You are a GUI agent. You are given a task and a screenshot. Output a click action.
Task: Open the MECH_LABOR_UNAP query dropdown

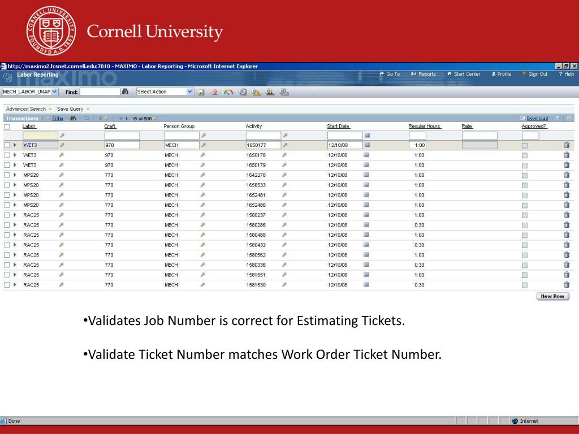[x=54, y=92]
